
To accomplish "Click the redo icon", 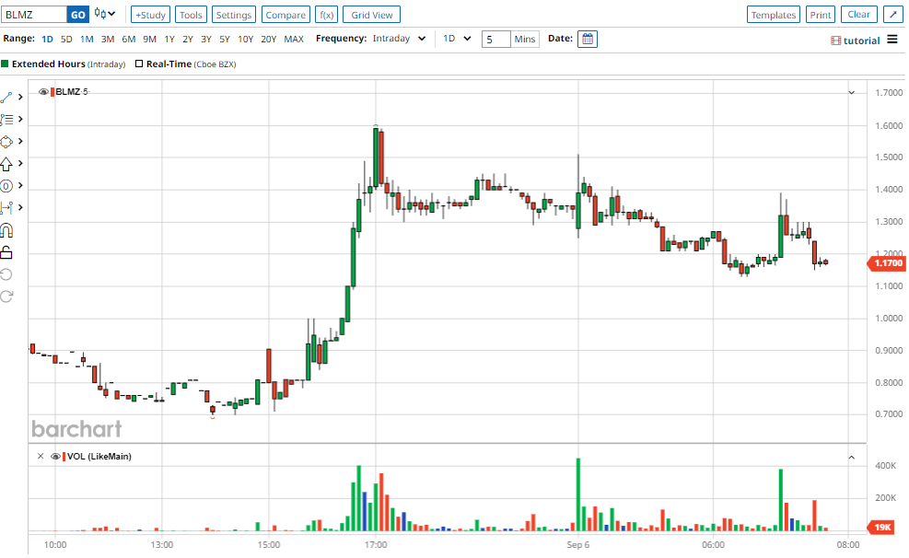I will tap(6, 296).
